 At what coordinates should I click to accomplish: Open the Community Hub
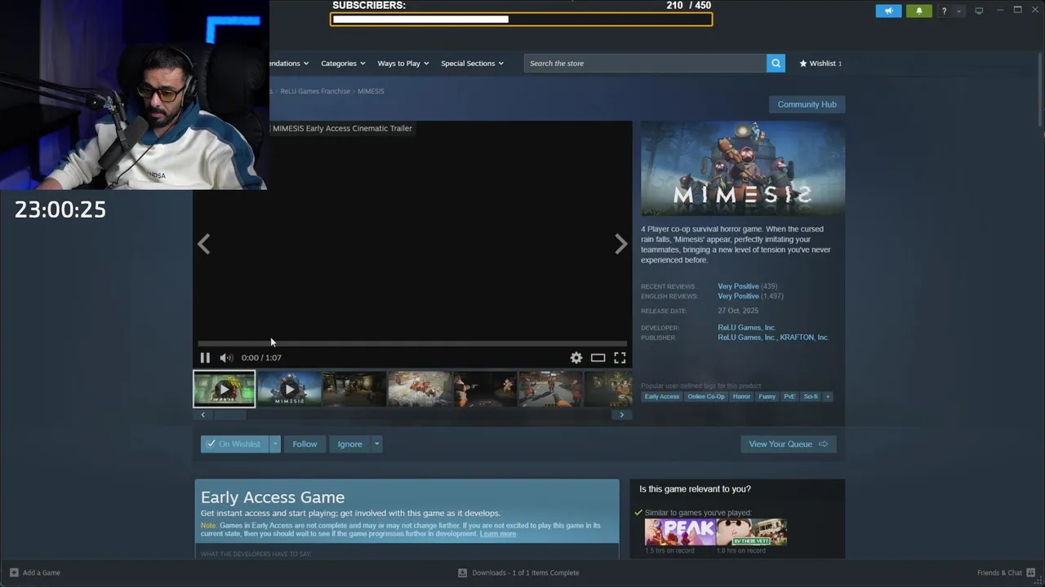pos(807,104)
